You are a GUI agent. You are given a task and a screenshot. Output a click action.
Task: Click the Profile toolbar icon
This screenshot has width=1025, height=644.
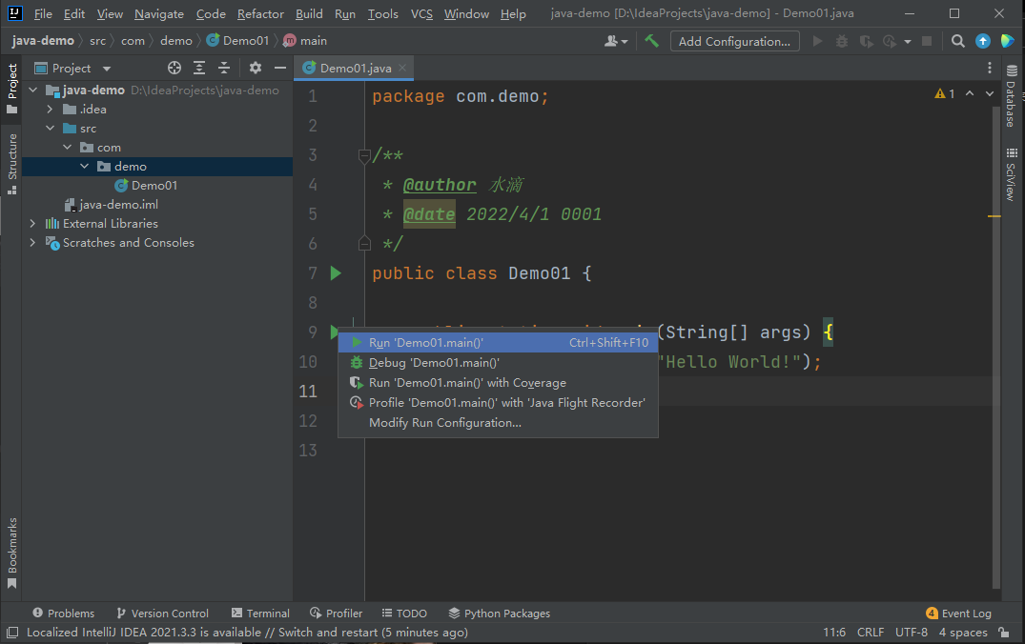[x=890, y=41]
